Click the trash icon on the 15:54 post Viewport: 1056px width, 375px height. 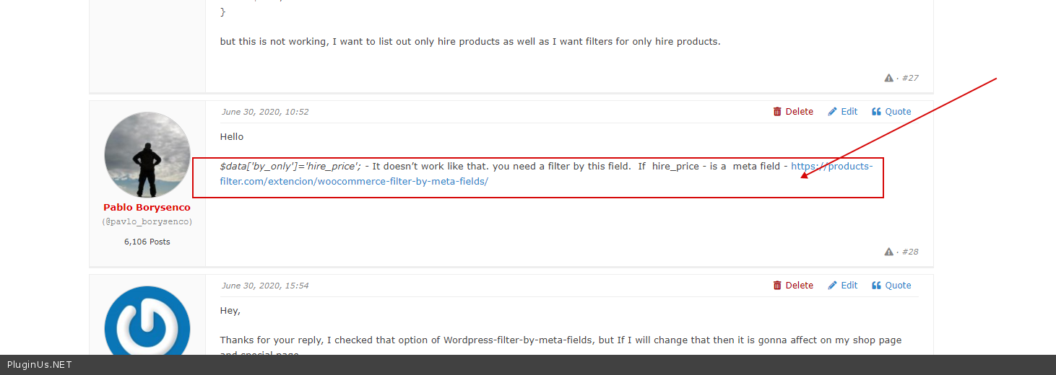(777, 286)
